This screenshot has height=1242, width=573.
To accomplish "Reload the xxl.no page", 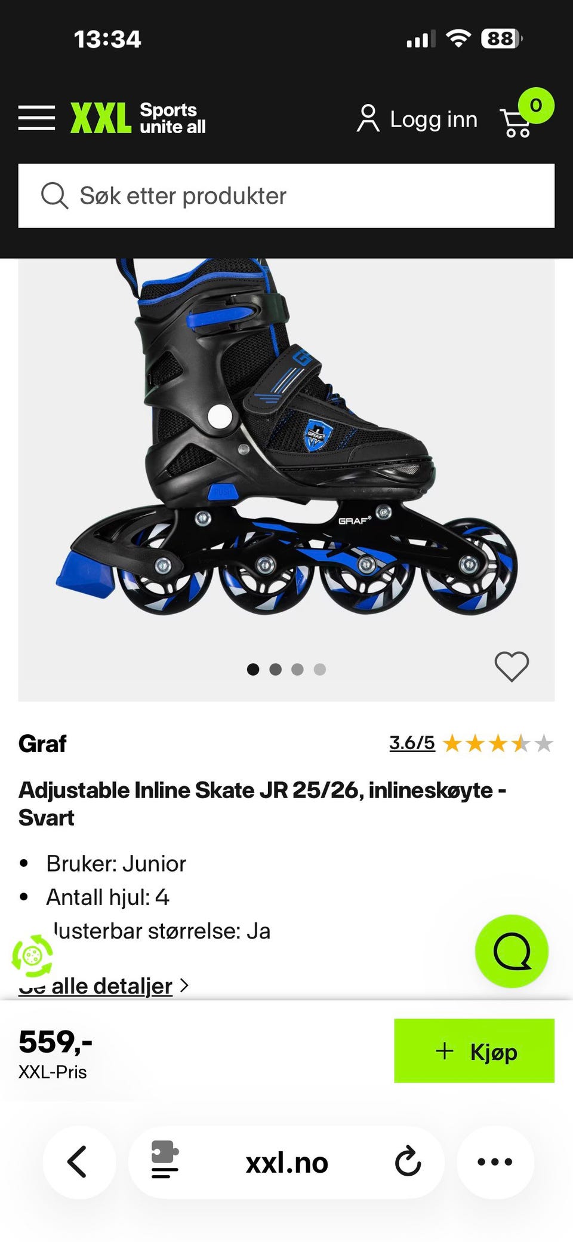I will point(408,1161).
